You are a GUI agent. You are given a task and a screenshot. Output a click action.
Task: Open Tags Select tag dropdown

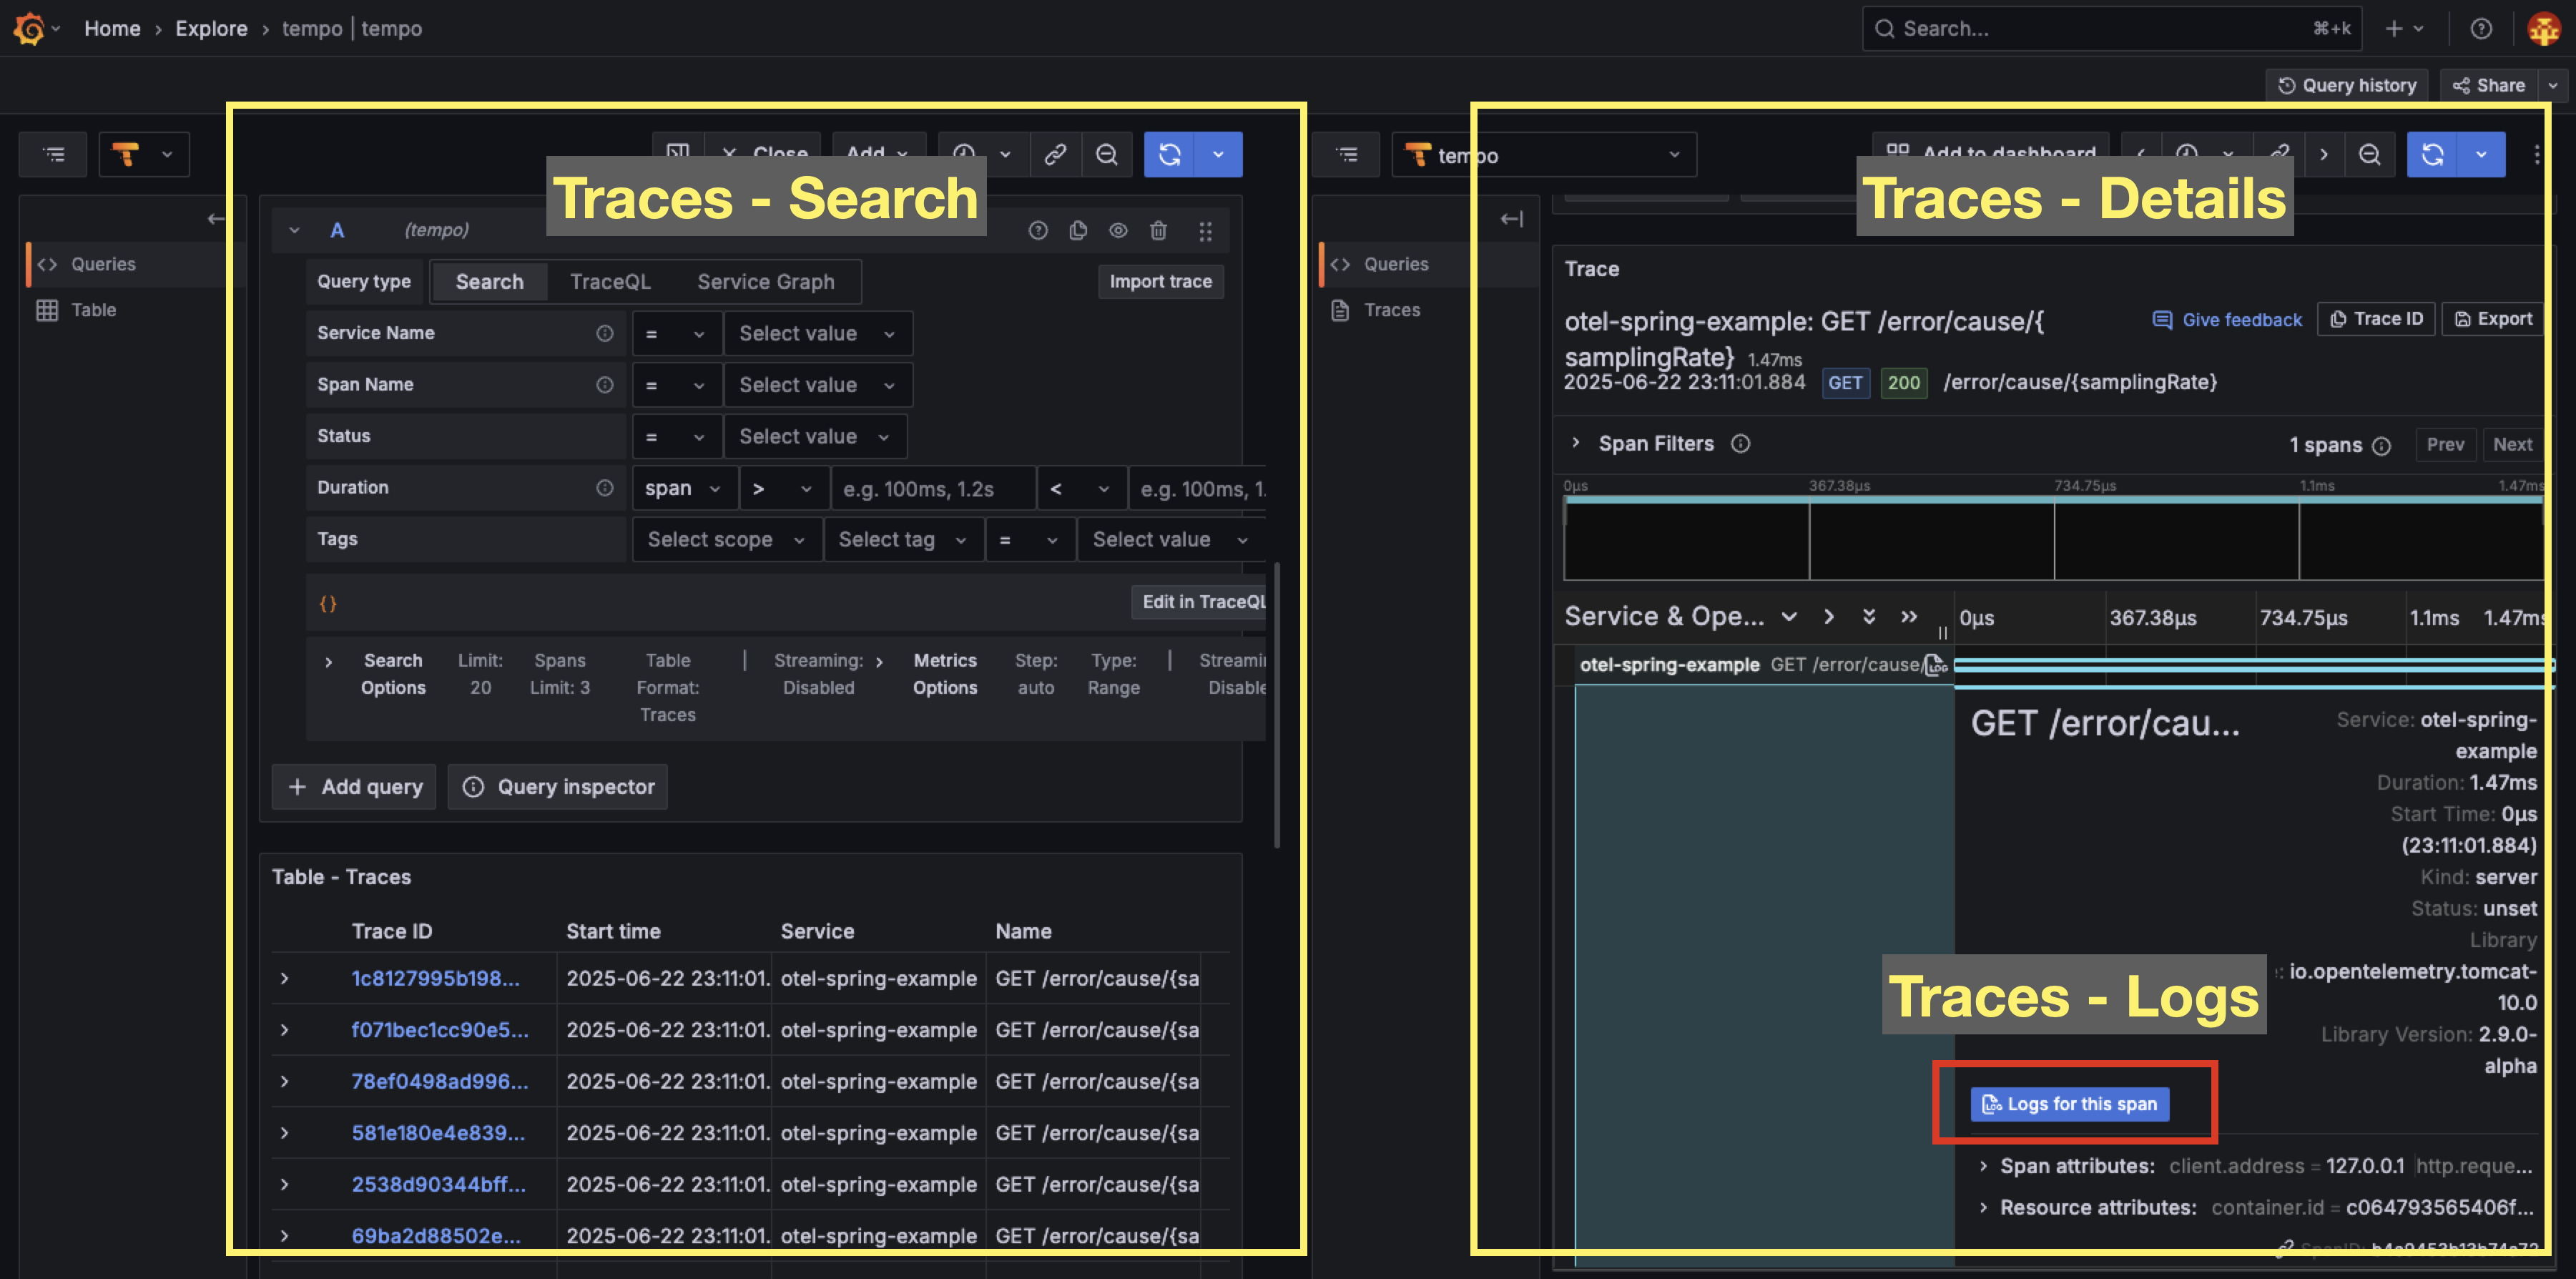coord(903,539)
